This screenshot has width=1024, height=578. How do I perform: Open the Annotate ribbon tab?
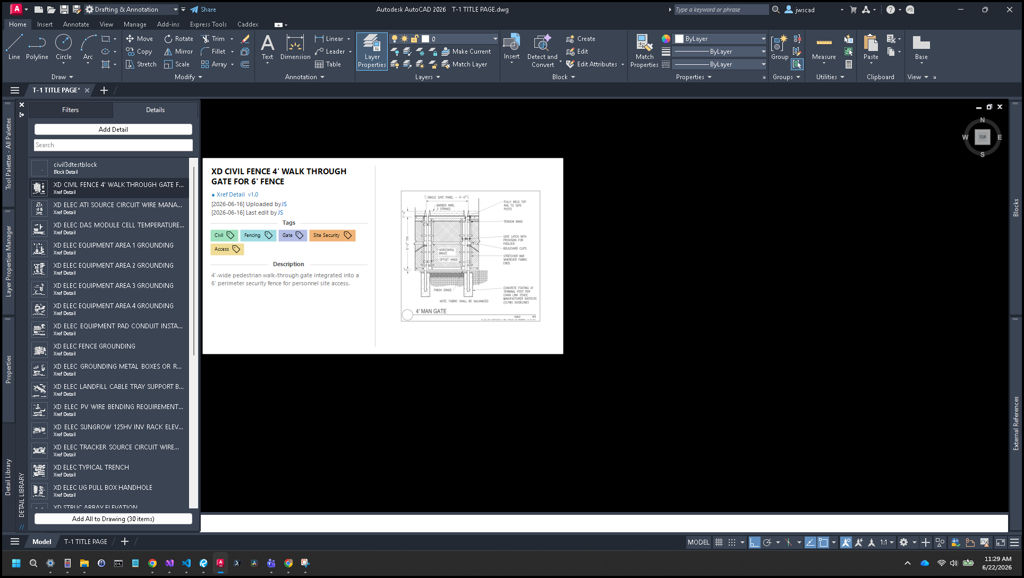click(x=76, y=24)
